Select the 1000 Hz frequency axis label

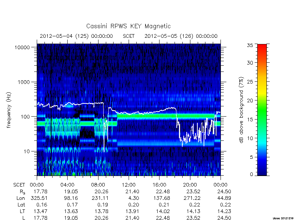coord(24,82)
